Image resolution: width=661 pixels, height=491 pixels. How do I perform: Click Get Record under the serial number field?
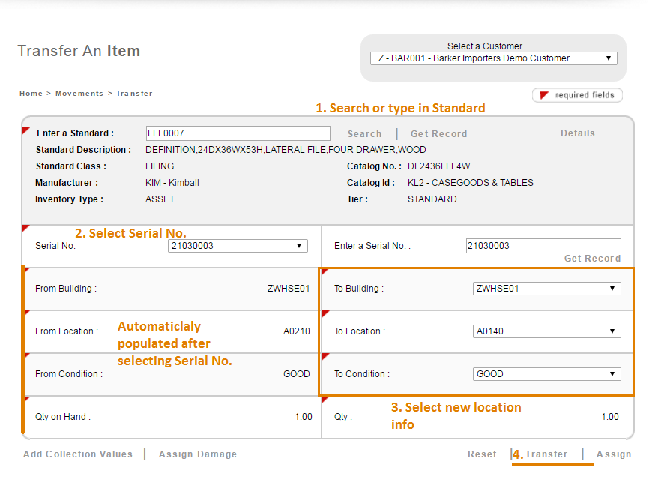(592, 259)
